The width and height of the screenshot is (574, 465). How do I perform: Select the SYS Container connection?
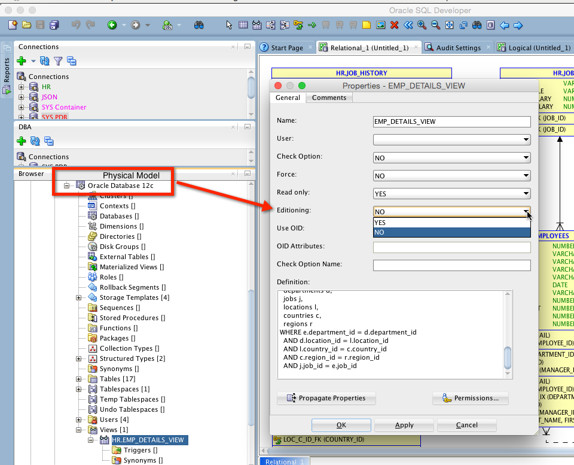(x=64, y=107)
